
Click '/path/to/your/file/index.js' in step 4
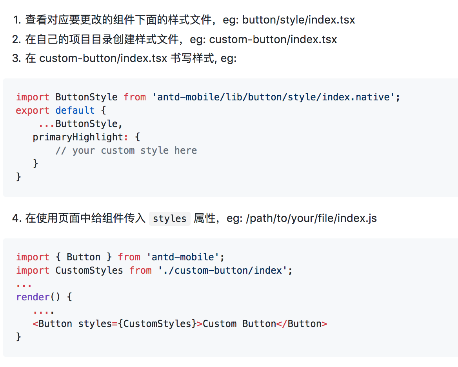point(311,218)
